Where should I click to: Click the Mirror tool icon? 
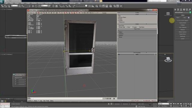coord(89,6)
